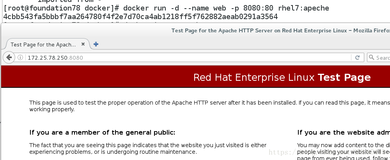Viewport: 390px width, 160px height.
Task: Click the address bar showing 172.25.78.250:8080
Action: pos(183,57)
